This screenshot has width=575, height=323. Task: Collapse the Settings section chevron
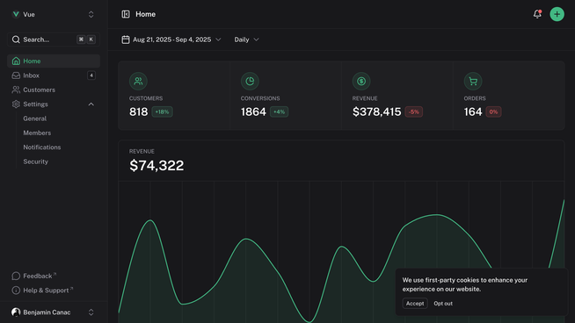click(91, 104)
